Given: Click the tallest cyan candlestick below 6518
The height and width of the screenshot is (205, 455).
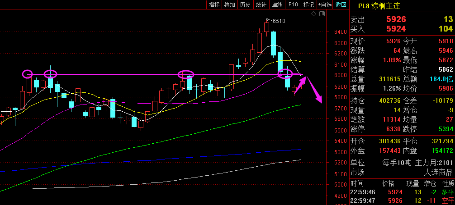Looking at the screenshot, I should coord(274,43).
